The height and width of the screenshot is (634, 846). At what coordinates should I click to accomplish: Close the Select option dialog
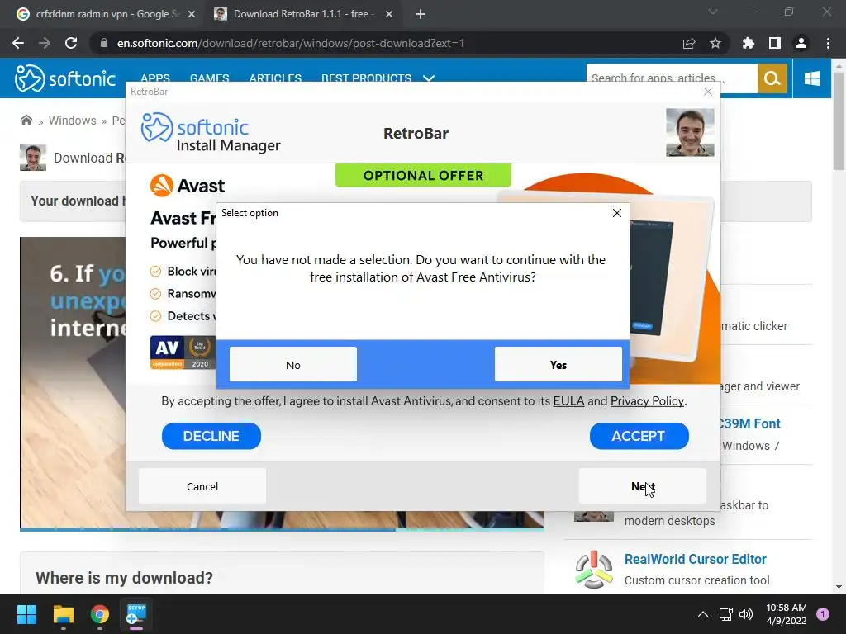[617, 213]
